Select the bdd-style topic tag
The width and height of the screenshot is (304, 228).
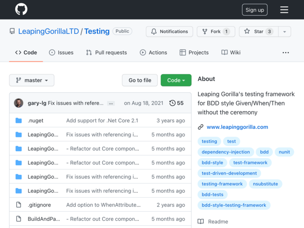pos(212,162)
